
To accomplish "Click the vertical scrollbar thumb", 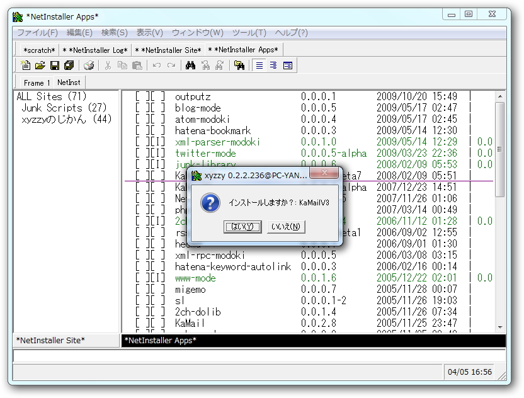I will click(x=500, y=150).
